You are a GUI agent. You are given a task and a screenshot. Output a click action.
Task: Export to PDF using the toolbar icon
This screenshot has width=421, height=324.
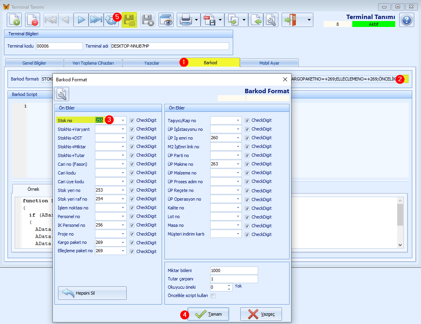coord(209,20)
